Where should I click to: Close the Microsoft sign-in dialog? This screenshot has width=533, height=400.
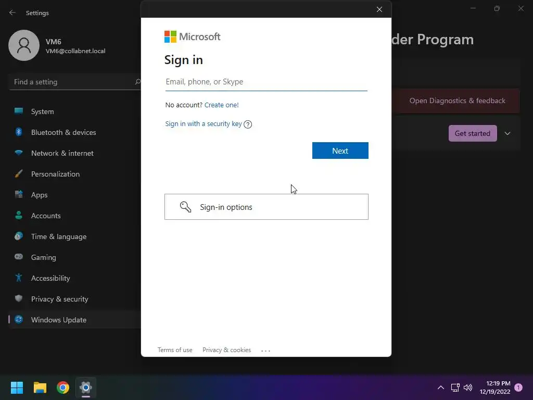click(379, 9)
